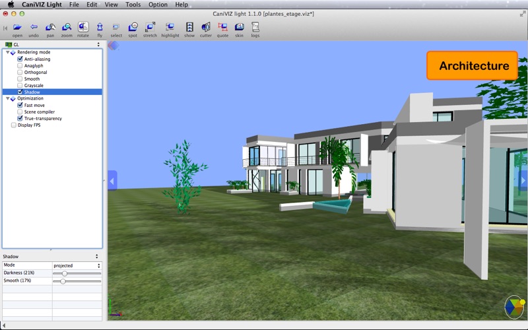Screen dimensions: 528x330
Task: Enable the Orthogonal checkbox
Action: (20, 72)
